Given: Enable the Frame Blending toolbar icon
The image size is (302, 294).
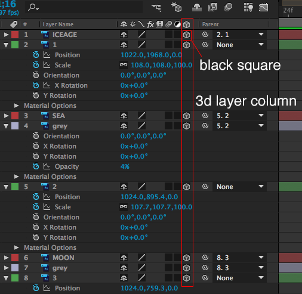Looking at the screenshot, I should 212,8.
